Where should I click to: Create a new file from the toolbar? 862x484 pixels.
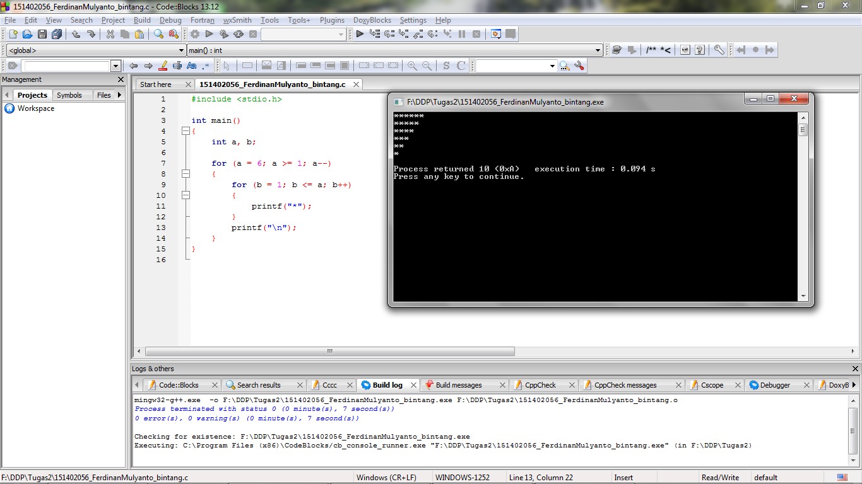[13, 34]
